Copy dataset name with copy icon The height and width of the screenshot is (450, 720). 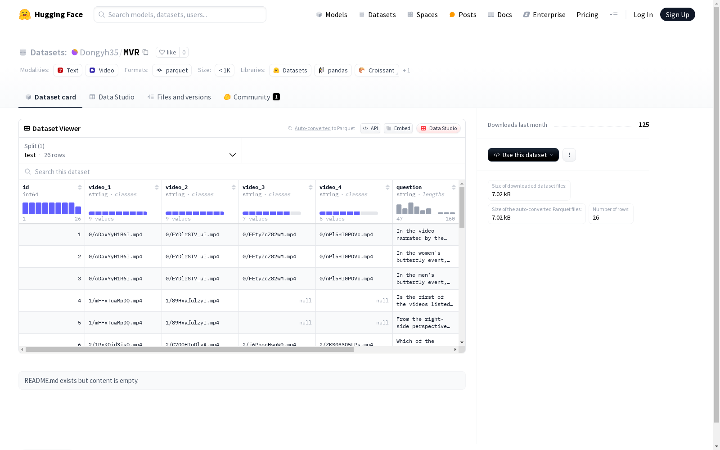tap(145, 52)
